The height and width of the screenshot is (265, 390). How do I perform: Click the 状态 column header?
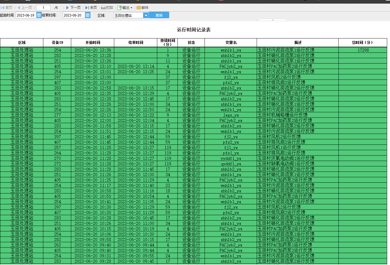[191, 42]
